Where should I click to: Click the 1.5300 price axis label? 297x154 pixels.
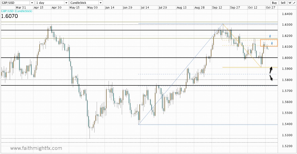(x=287, y=135)
